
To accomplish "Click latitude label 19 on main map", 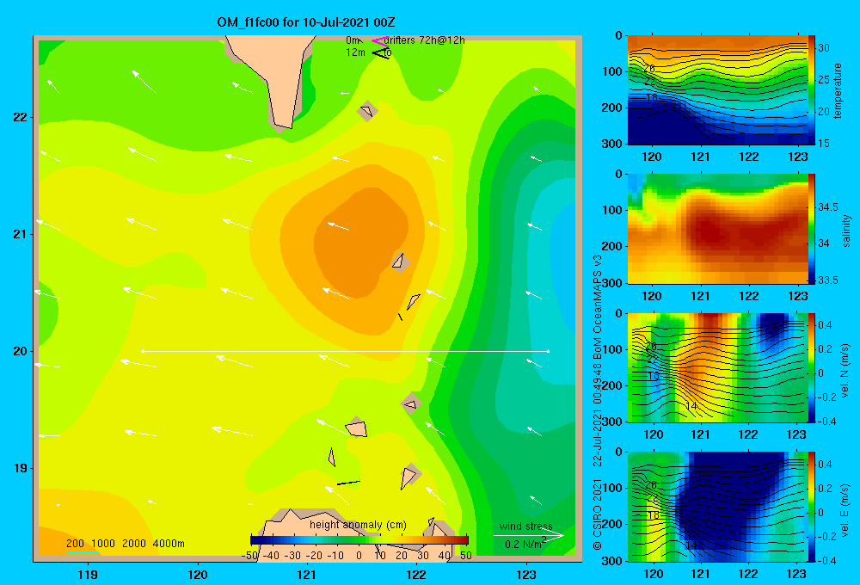I will coord(21,468).
